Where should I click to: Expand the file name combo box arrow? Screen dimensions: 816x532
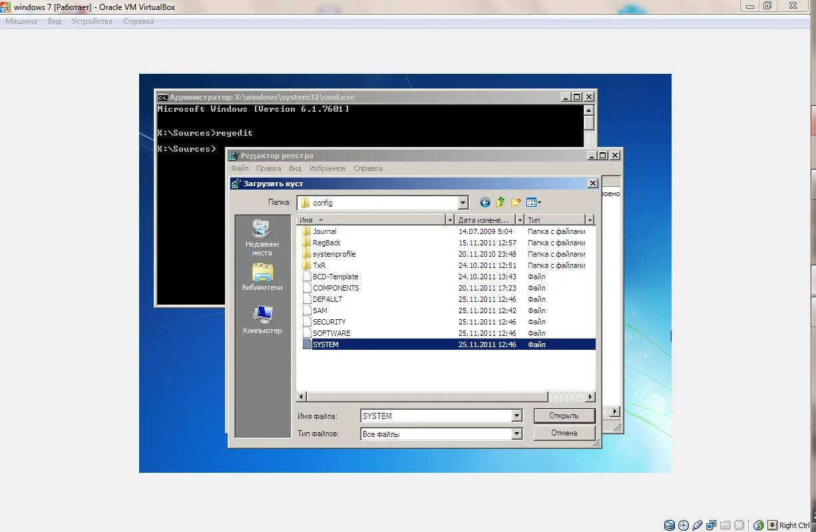(x=517, y=416)
